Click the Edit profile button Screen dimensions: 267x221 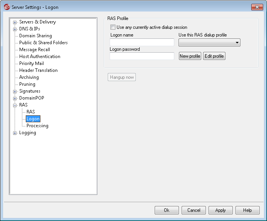pos(214,56)
